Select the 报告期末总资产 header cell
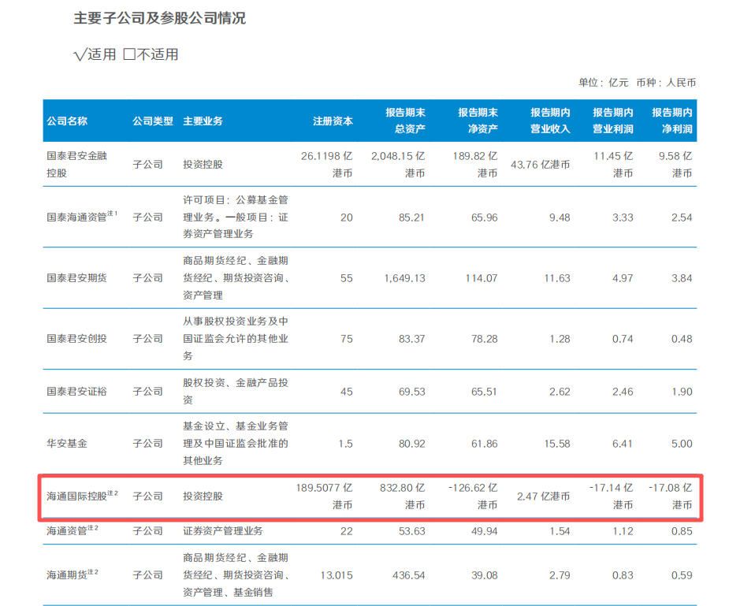 tap(404, 121)
